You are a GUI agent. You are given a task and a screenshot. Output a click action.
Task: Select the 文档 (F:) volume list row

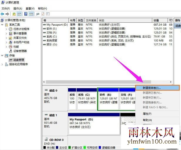[x=107, y=33]
